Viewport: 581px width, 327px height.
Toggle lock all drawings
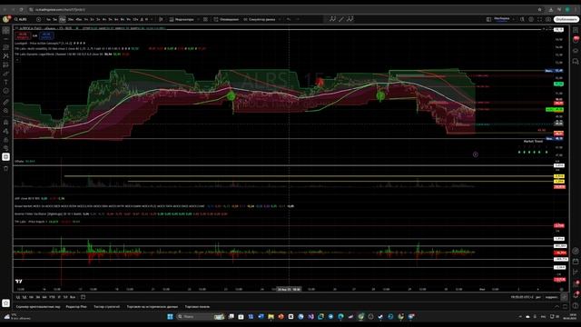(6, 140)
